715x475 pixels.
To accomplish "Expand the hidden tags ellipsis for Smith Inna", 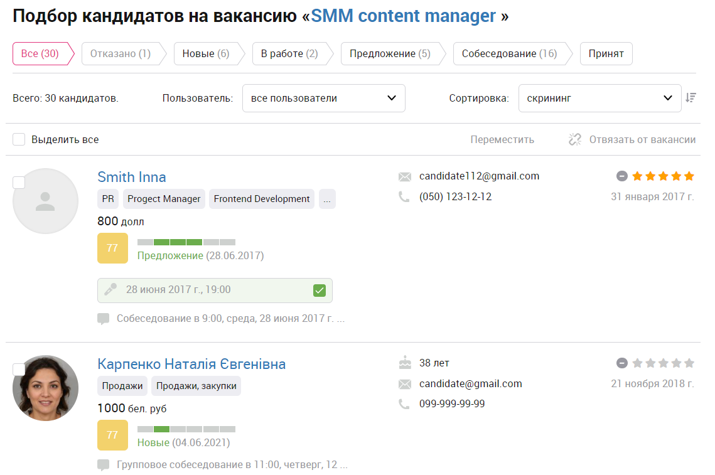I will pos(327,199).
